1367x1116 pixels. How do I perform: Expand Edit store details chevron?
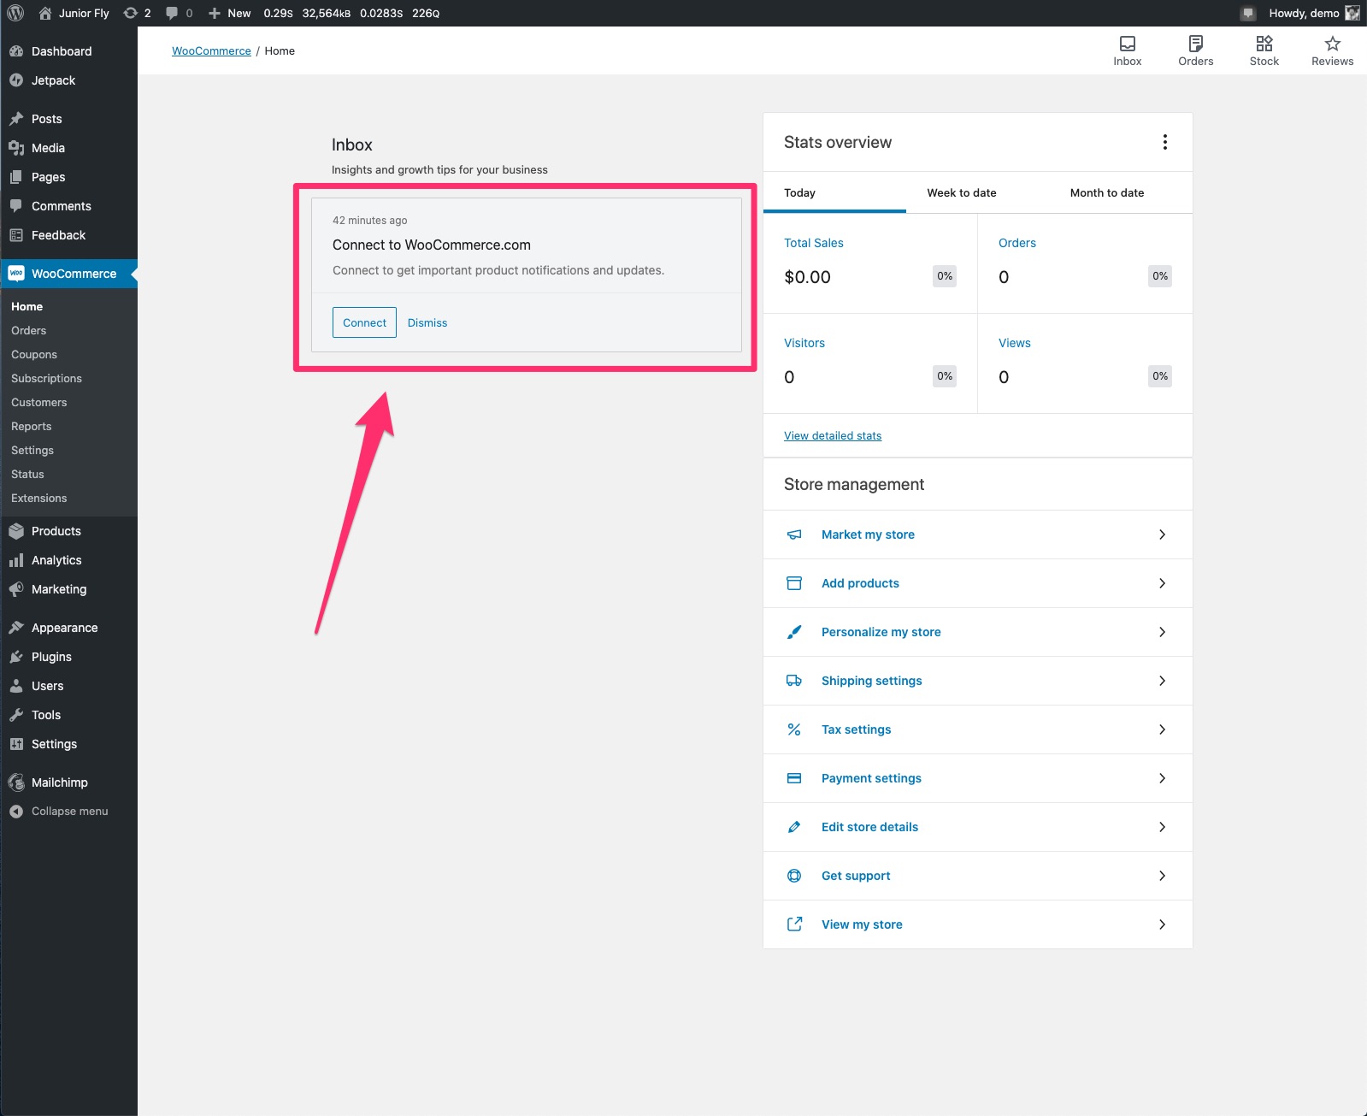point(1162,827)
